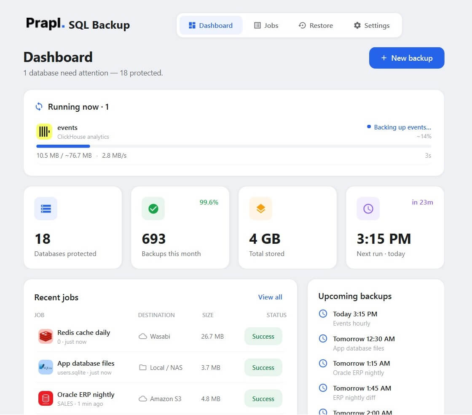Click the Total stored layers icon

[261, 208]
